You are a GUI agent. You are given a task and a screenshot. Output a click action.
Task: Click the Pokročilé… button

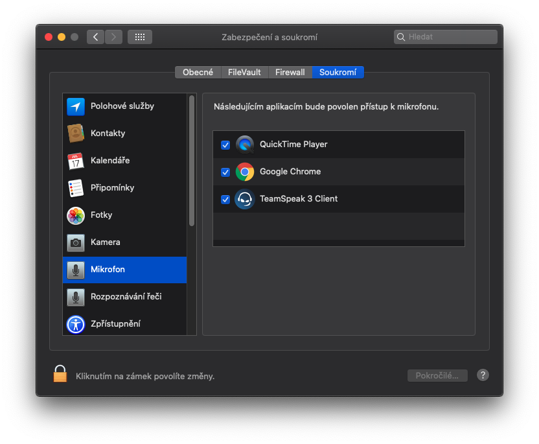click(437, 376)
